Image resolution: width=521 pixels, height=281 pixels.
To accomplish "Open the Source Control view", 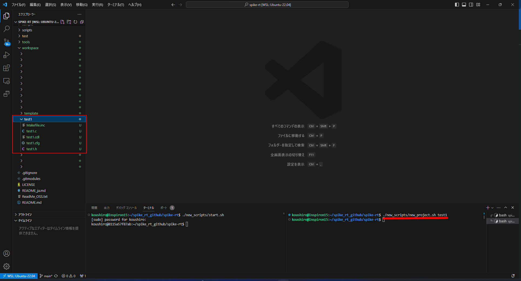I will pos(6,42).
